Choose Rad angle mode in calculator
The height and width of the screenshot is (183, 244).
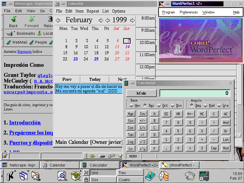click(206, 106)
